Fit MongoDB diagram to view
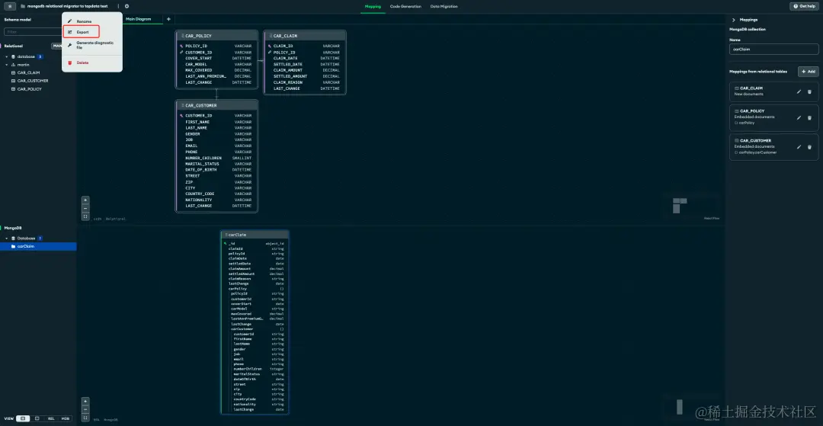The image size is (823, 426). (x=85, y=418)
